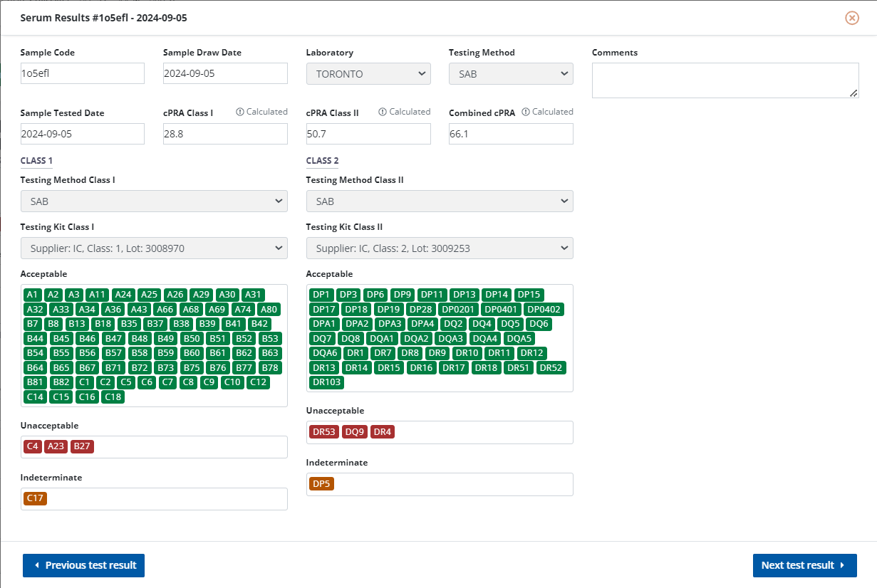Go to the previous test result
The height and width of the screenshot is (588, 877).
point(84,565)
